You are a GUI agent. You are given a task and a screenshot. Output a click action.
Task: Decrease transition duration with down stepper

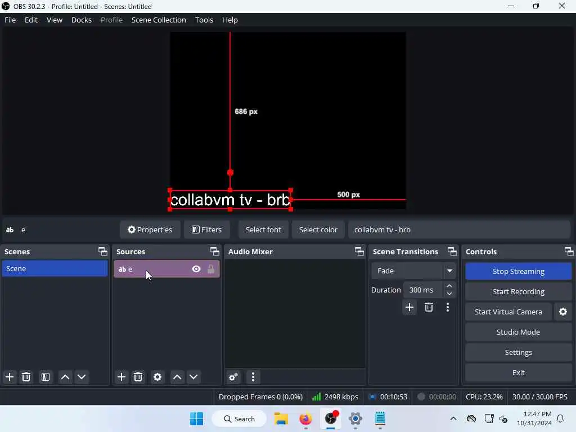click(449, 294)
